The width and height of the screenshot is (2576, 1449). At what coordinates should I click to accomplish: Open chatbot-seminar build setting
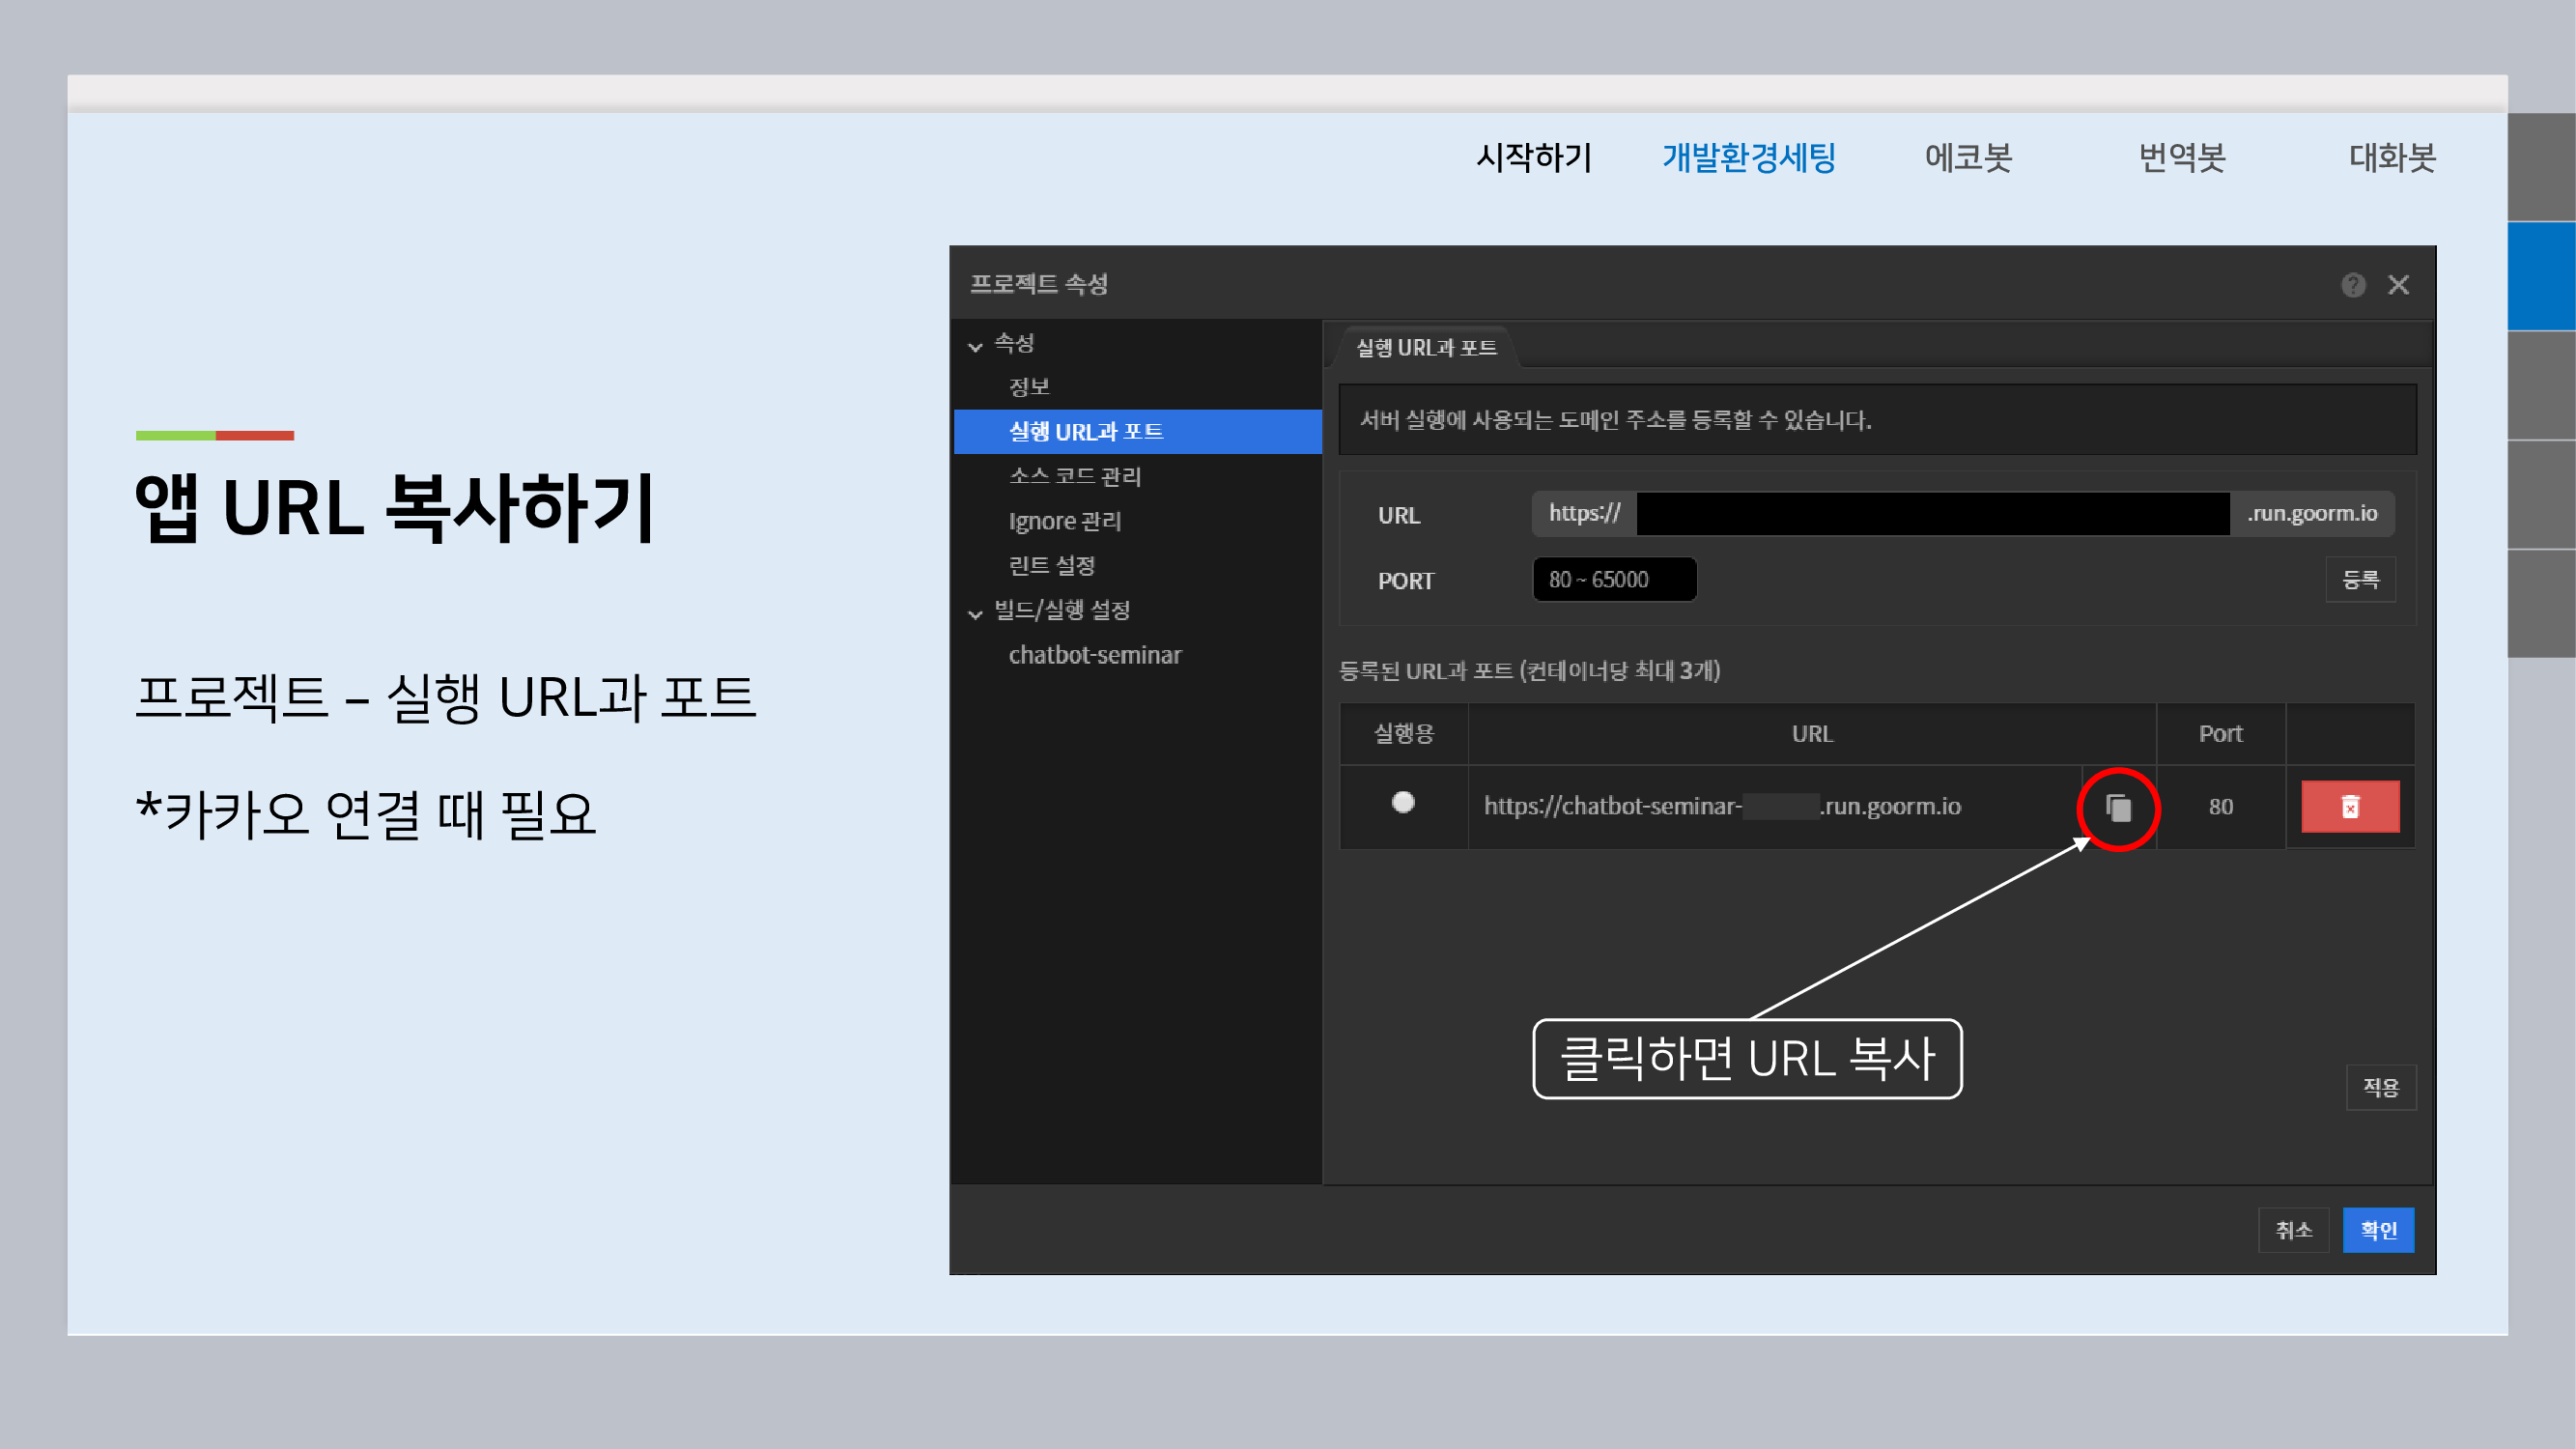(1095, 655)
